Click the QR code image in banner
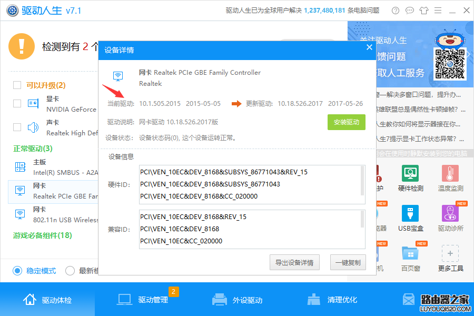This screenshot has height=316, width=474. (450, 64)
